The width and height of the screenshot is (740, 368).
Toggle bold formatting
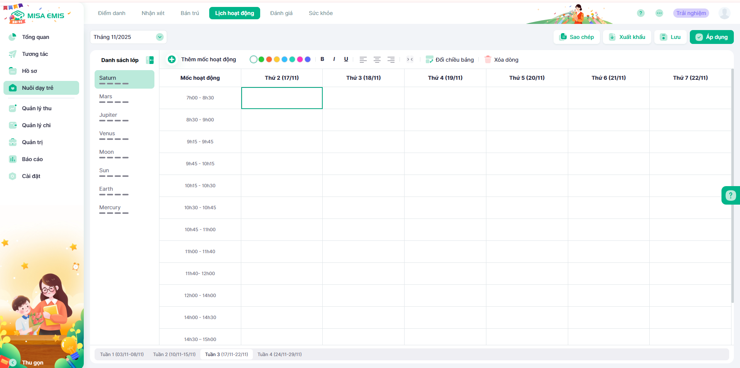(x=322, y=59)
